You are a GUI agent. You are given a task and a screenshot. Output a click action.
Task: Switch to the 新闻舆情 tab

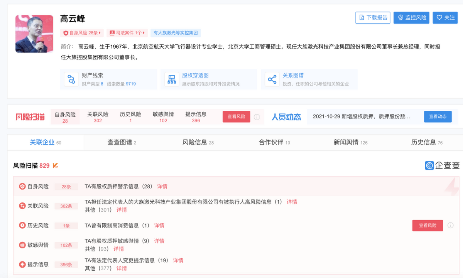point(350,142)
